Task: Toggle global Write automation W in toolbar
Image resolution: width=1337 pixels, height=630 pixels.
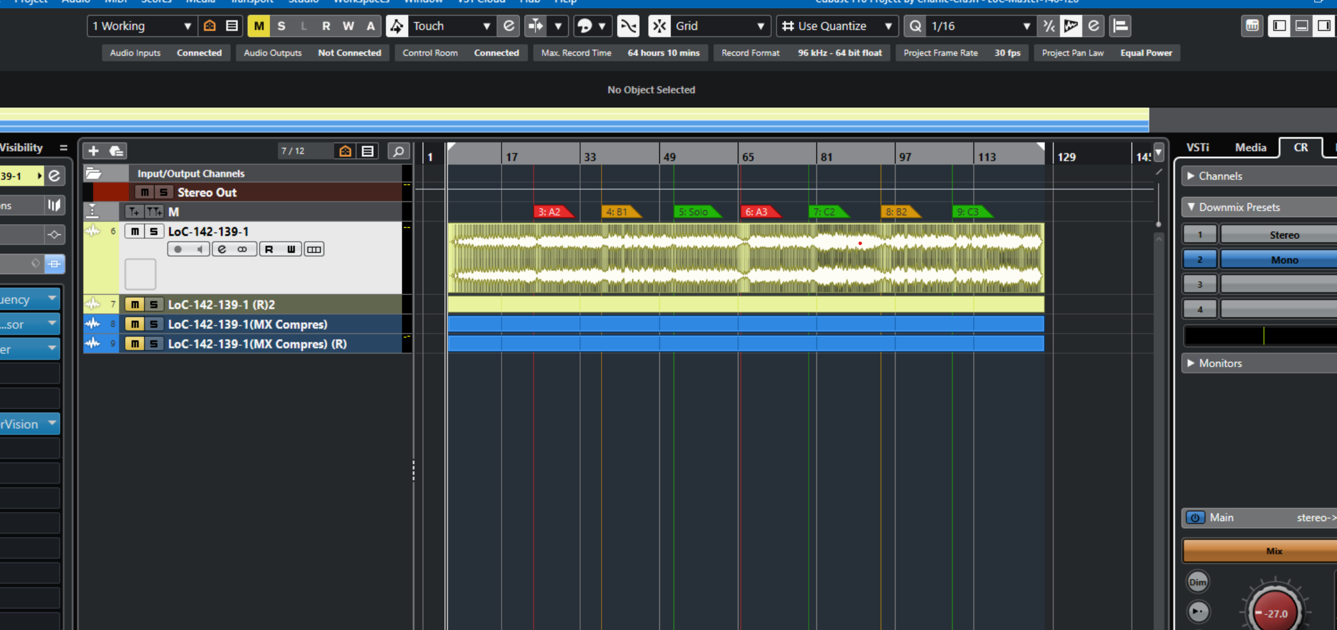Action: pyautogui.click(x=348, y=26)
